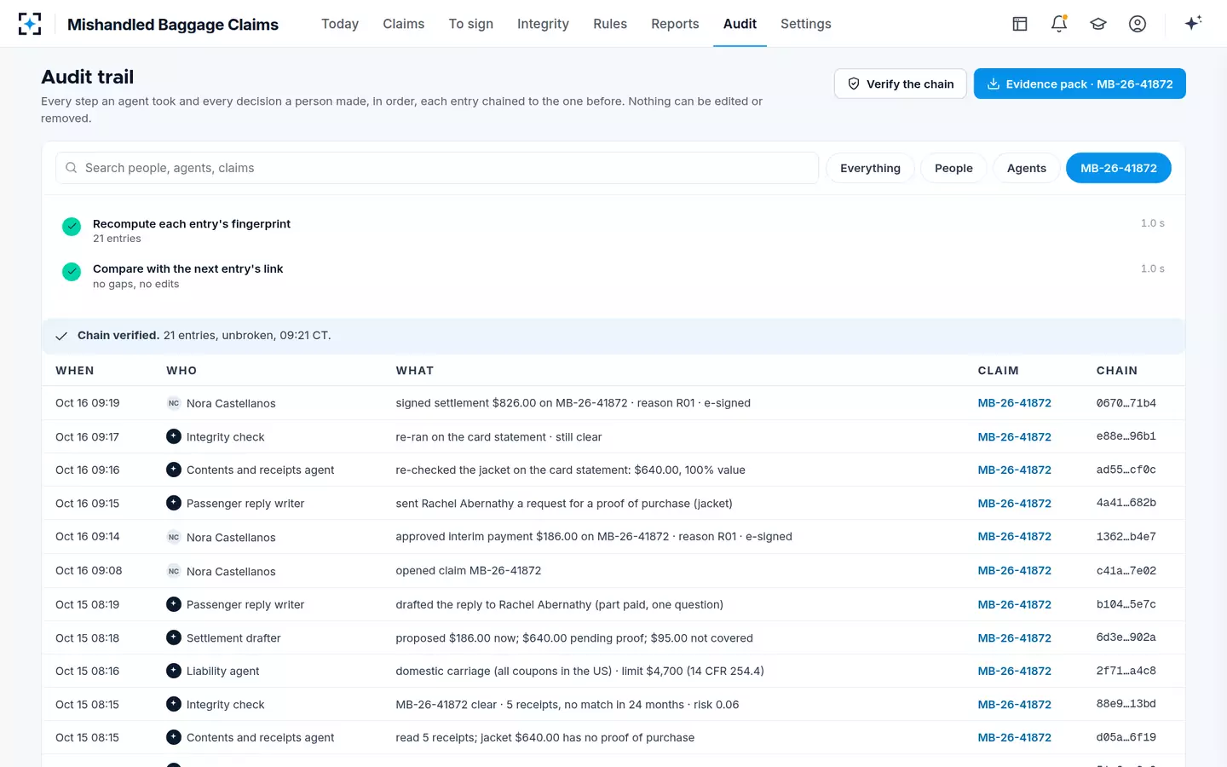Filter audit trail by People
The image size is (1227, 767).
click(x=953, y=168)
